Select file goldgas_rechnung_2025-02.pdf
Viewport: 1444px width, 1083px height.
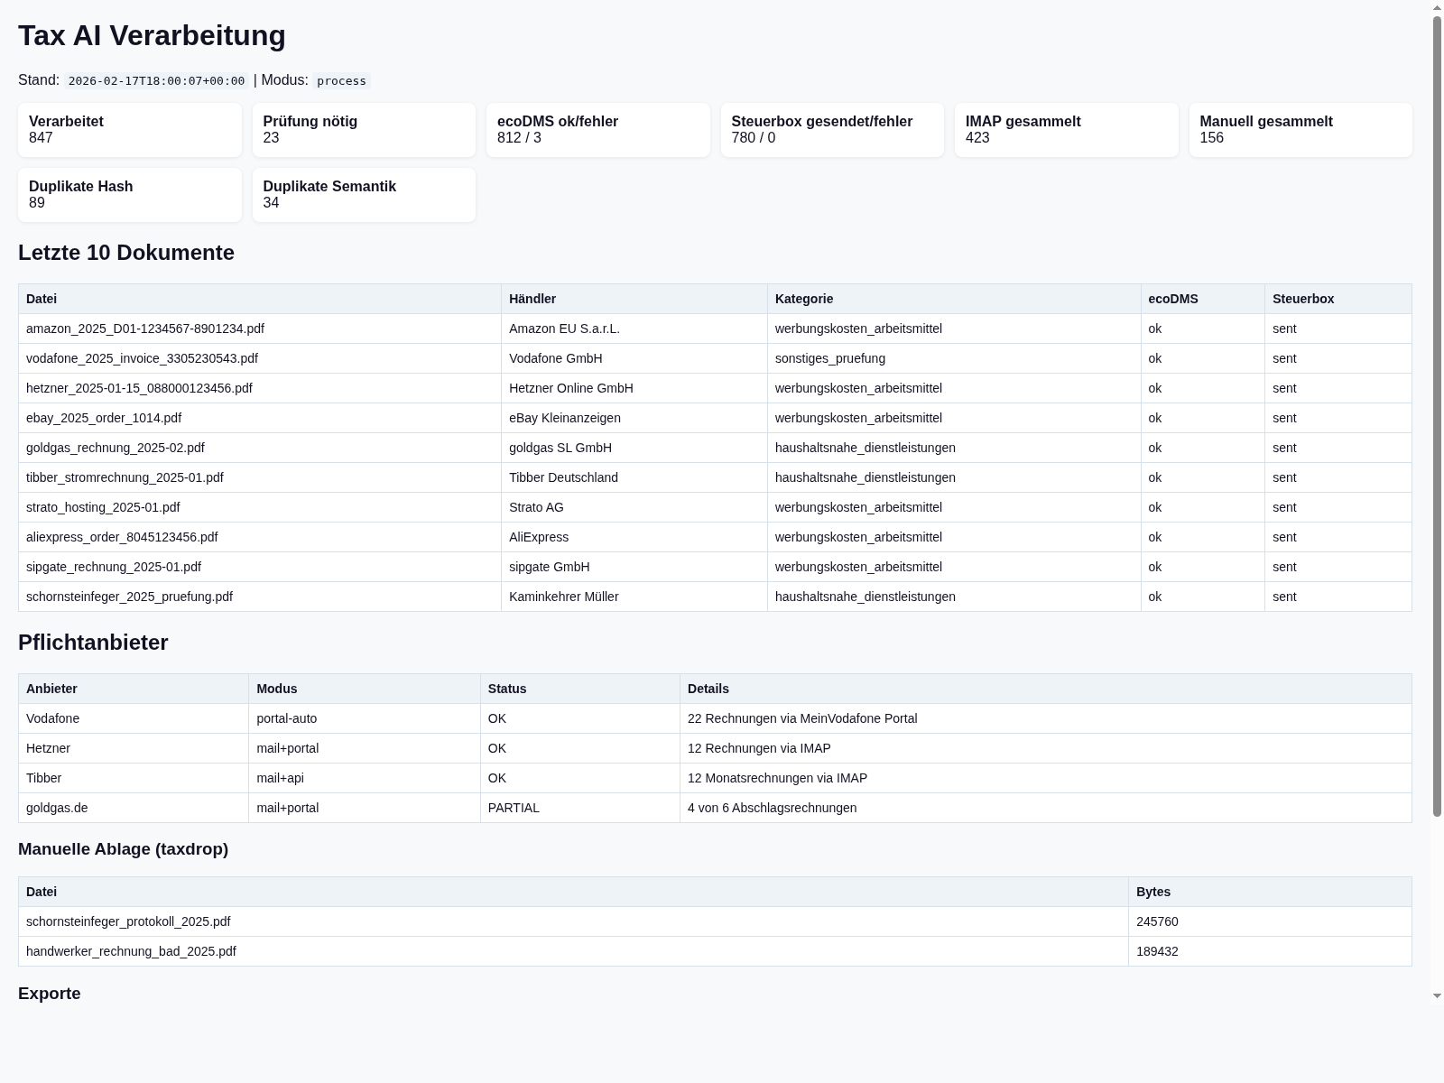[116, 448]
